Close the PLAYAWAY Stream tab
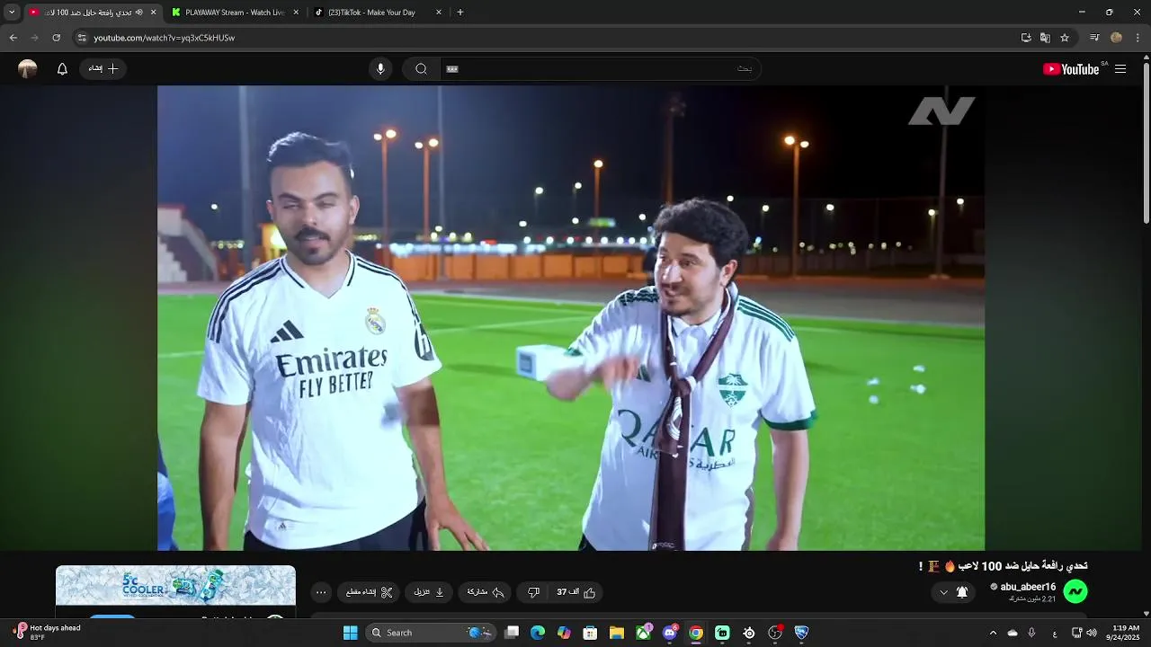The image size is (1151, 647). click(296, 13)
